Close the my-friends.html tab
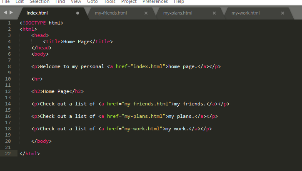302x171 pixels. [146, 13]
